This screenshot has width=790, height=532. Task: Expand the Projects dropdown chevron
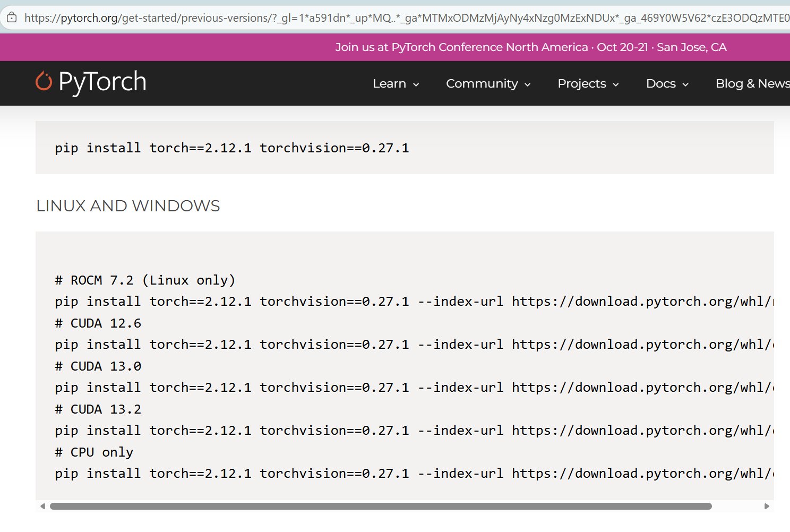(x=616, y=84)
